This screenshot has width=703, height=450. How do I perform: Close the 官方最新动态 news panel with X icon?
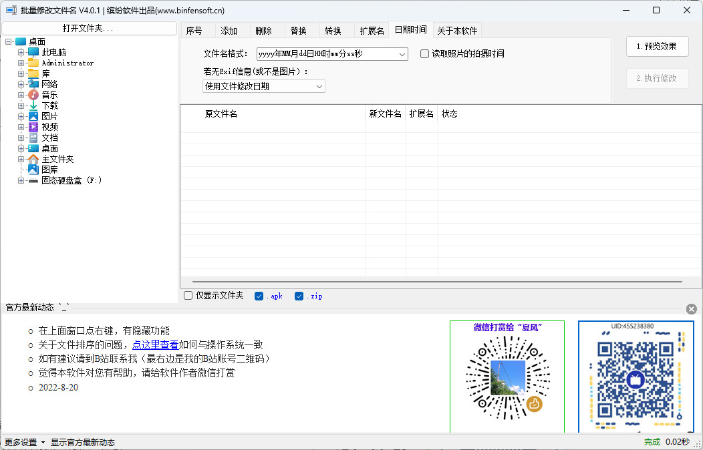[x=692, y=309]
